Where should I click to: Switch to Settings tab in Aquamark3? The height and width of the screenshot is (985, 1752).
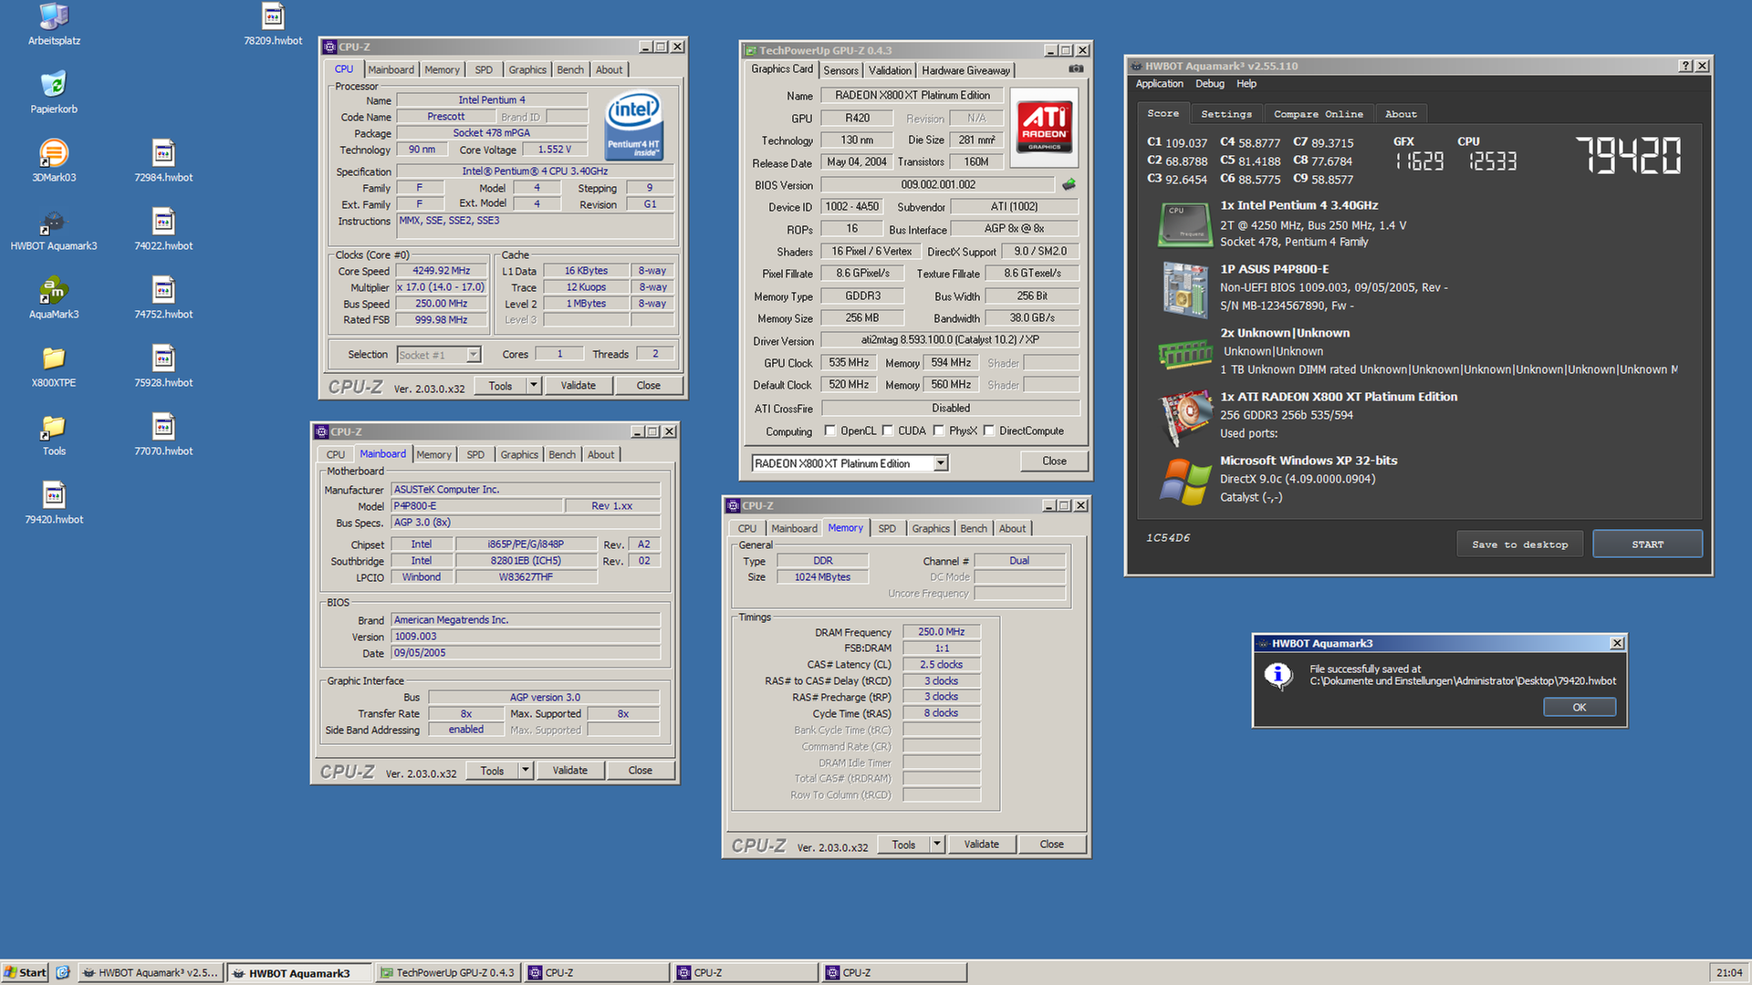pyautogui.click(x=1225, y=114)
